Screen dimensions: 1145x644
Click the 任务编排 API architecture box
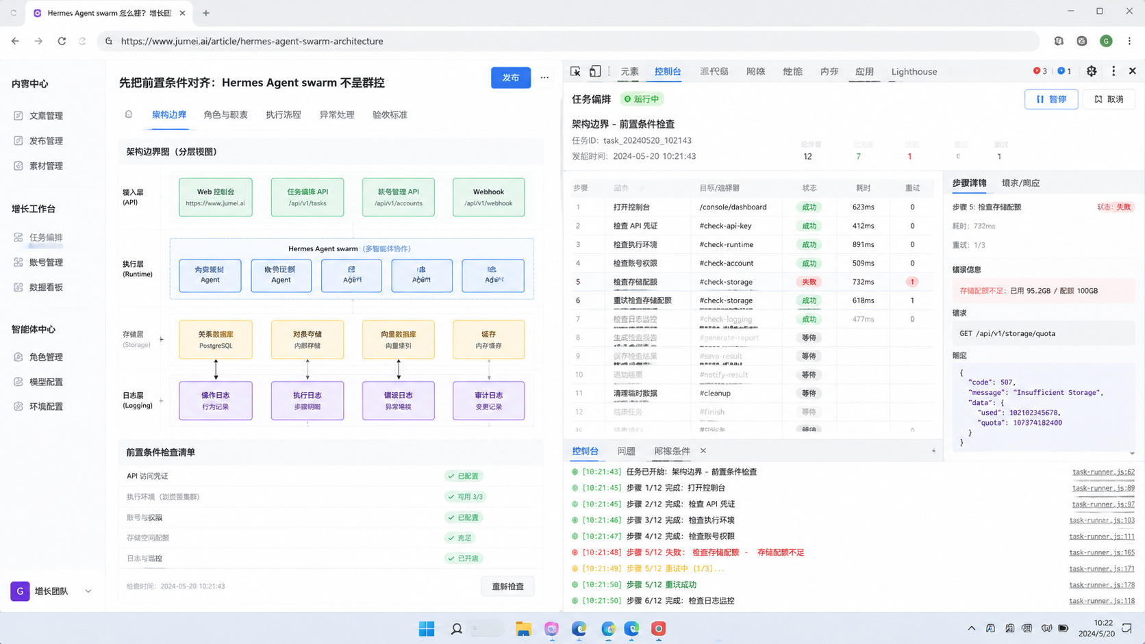tap(307, 197)
